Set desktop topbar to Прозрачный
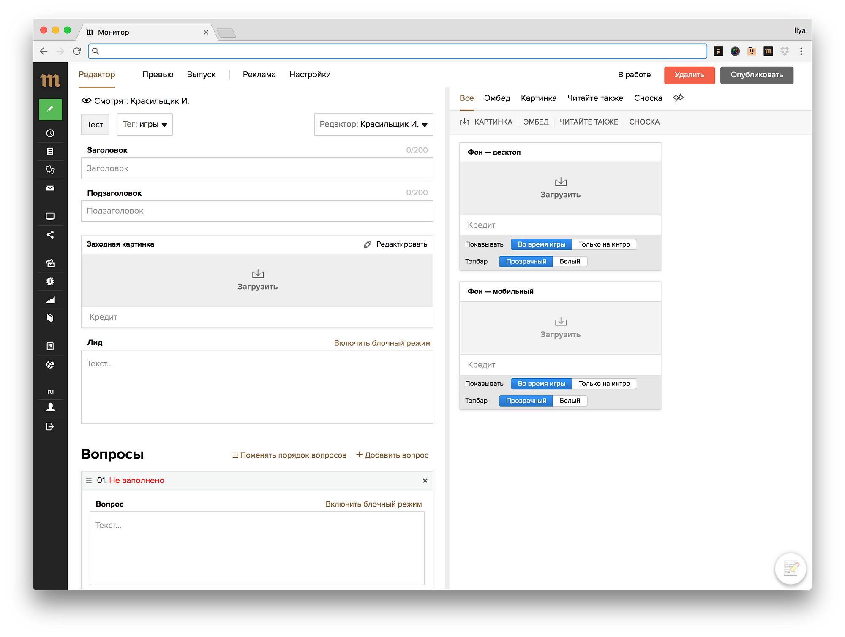 click(x=526, y=262)
